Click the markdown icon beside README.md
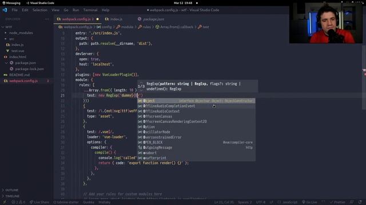Viewport: 366px width, 205px height. [x=6, y=75]
